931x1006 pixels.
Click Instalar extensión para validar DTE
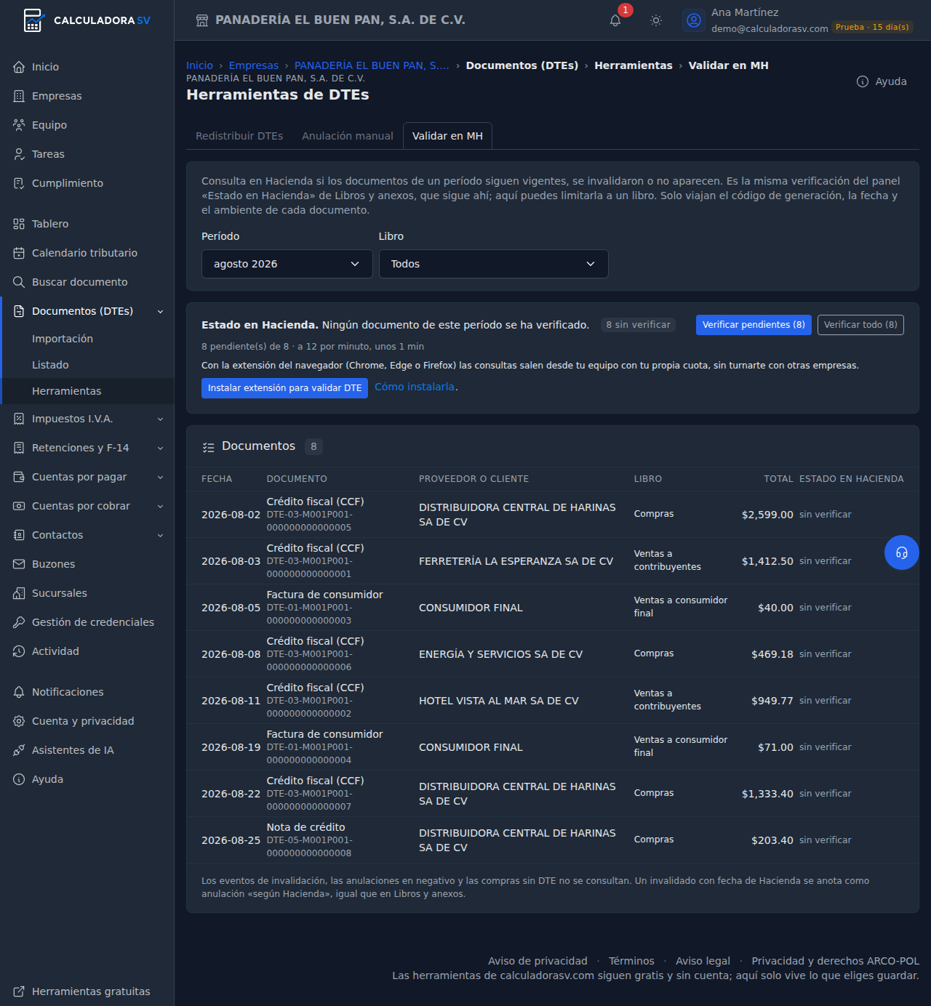284,388
